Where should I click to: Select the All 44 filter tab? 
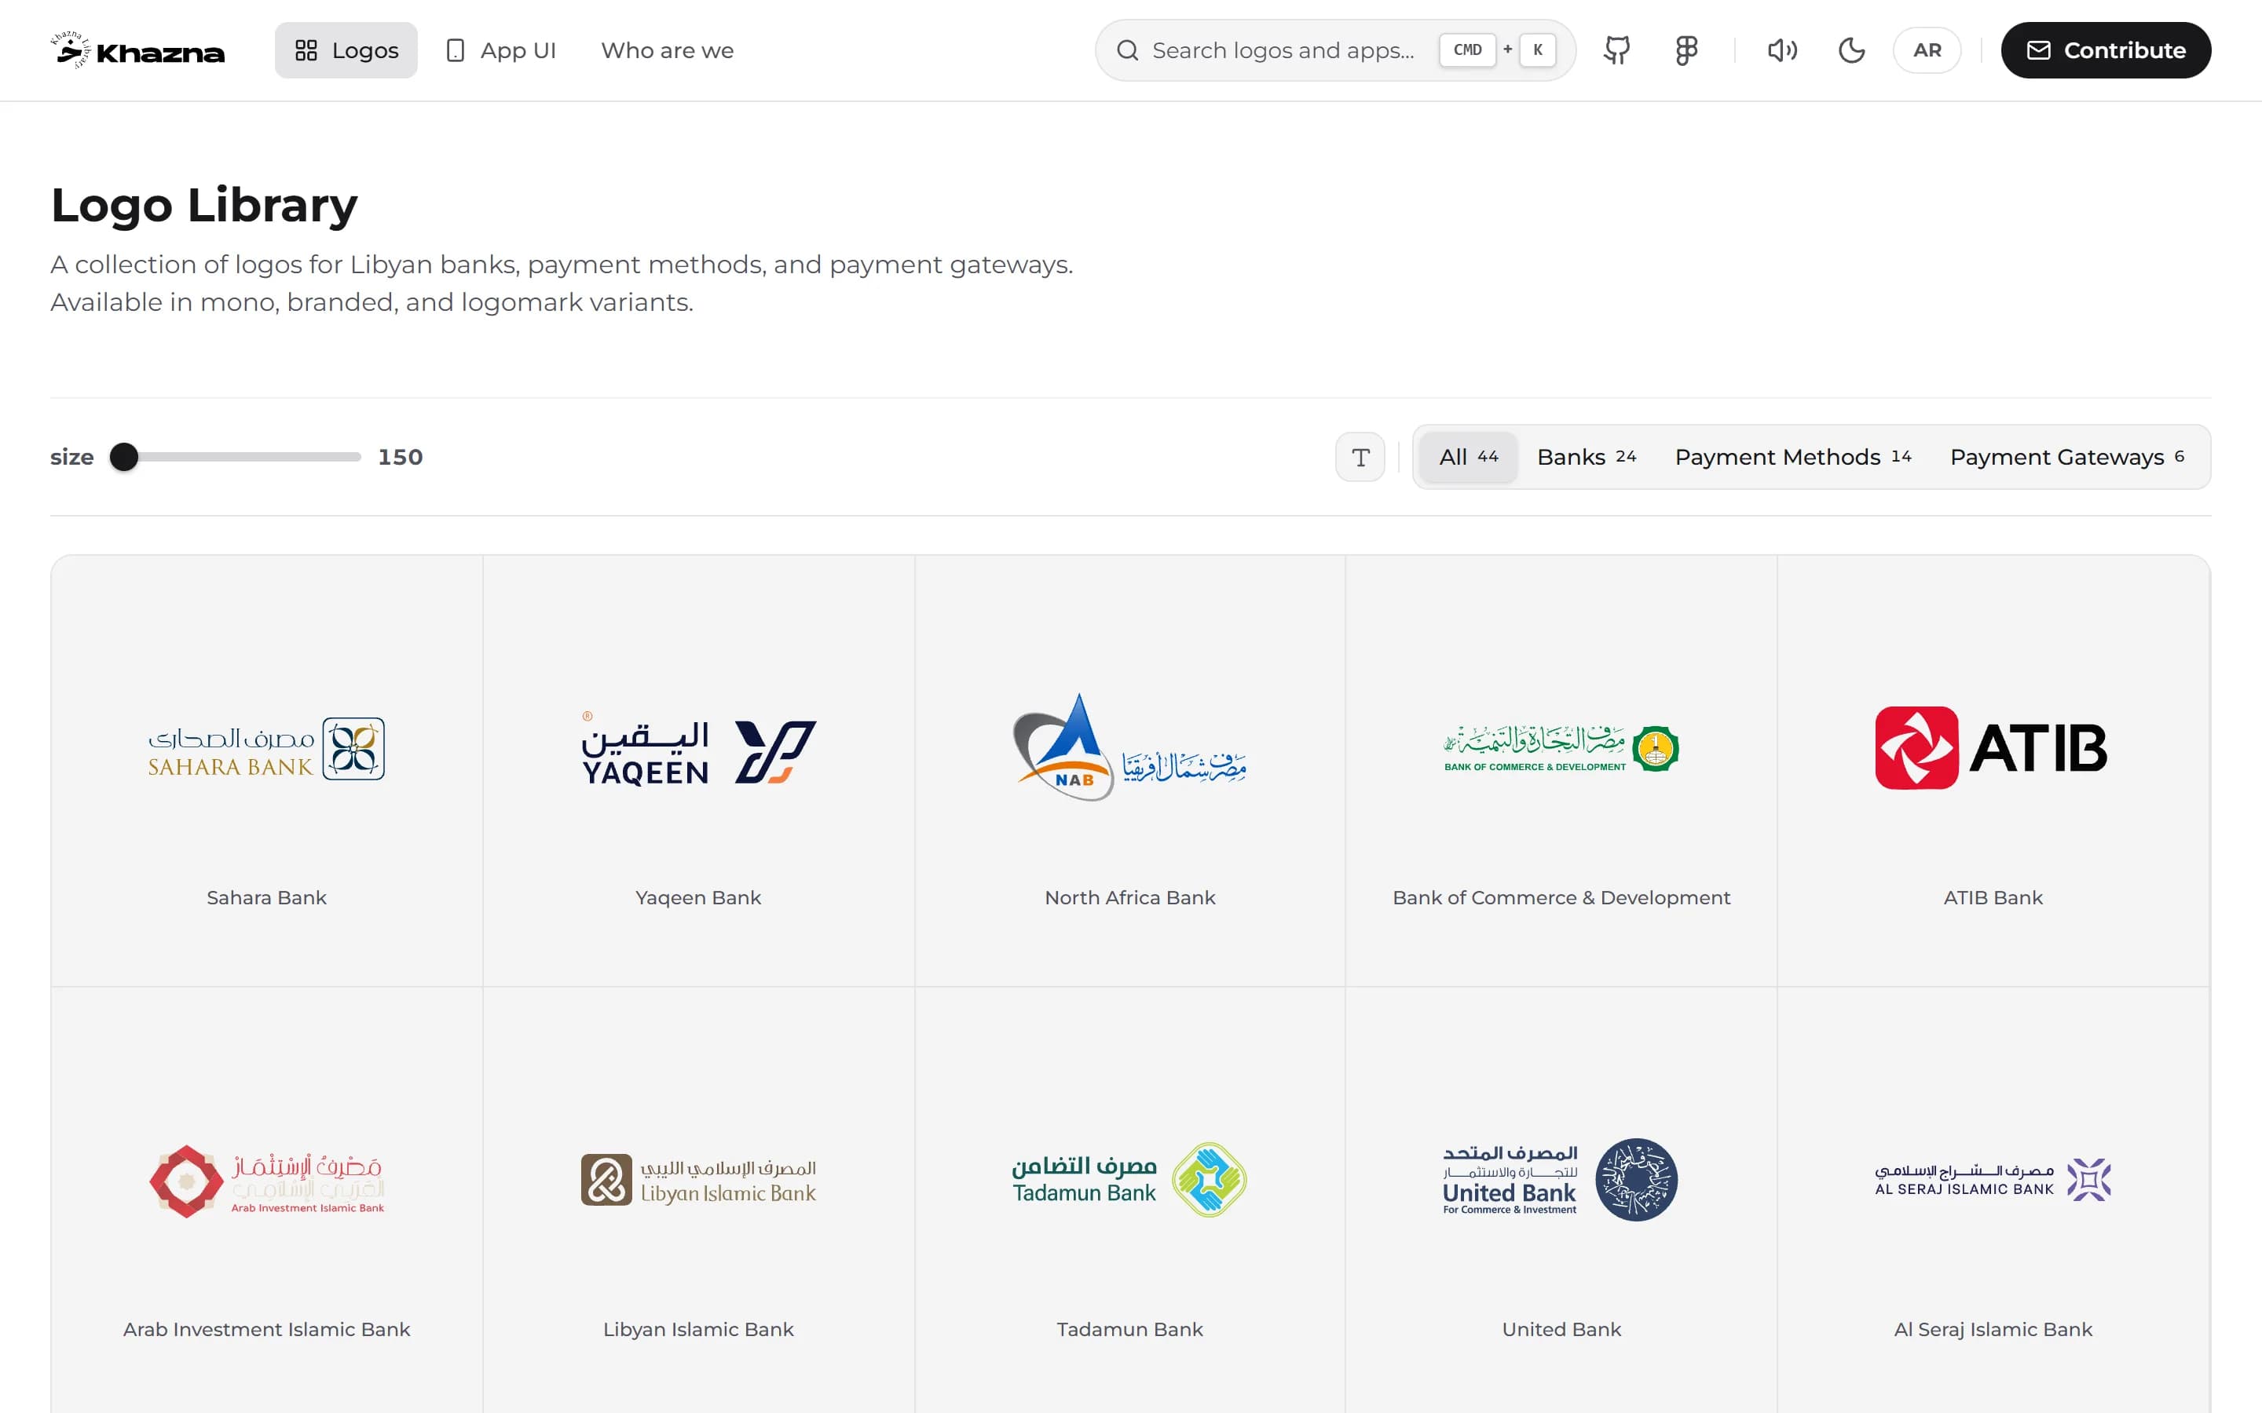(1469, 457)
